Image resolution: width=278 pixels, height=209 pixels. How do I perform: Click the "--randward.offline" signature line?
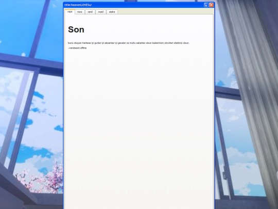pos(77,48)
